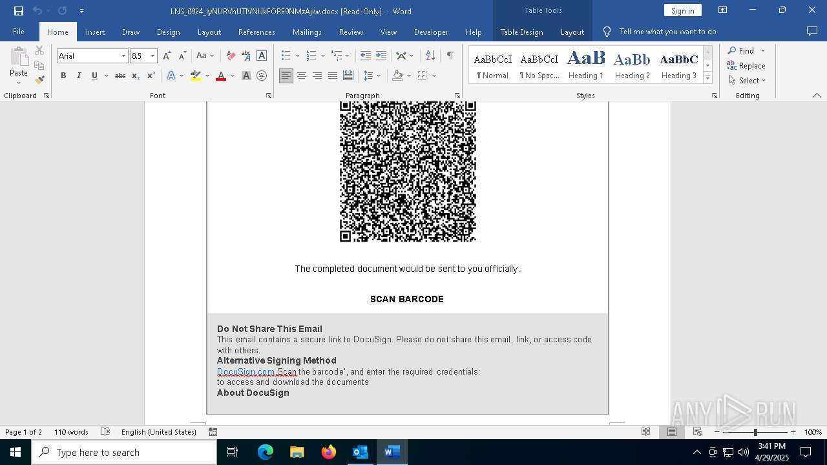Decrease font size with the Shrink Font icon
827x465 pixels.
pyautogui.click(x=183, y=56)
